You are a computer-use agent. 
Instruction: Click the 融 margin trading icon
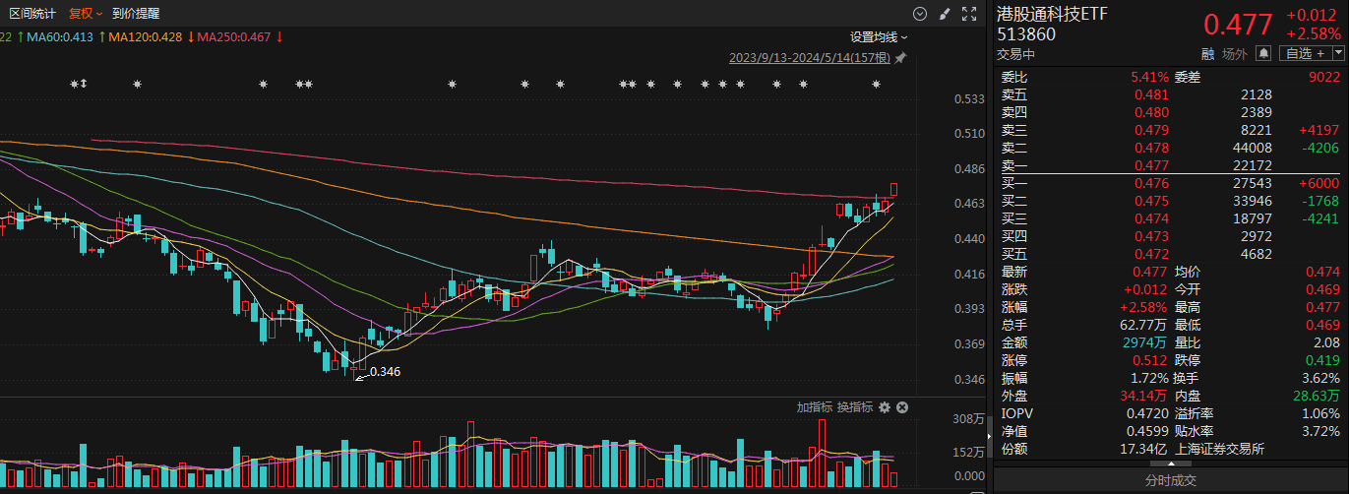pyautogui.click(x=1207, y=54)
